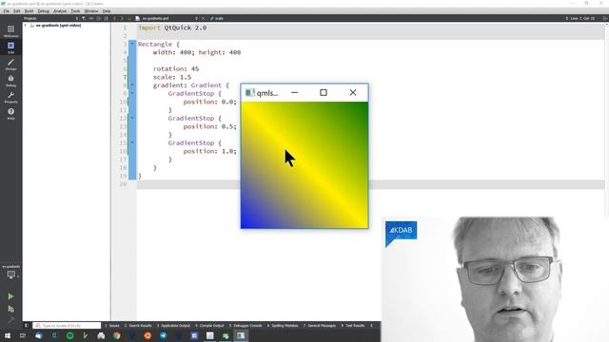Screen dimensions: 609x342
Task: Toggle the left sidebar visibility button
Action: point(27,326)
